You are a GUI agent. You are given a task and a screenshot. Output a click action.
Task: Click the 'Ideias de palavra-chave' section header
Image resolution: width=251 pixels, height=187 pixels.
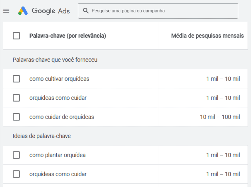[x=42, y=136]
